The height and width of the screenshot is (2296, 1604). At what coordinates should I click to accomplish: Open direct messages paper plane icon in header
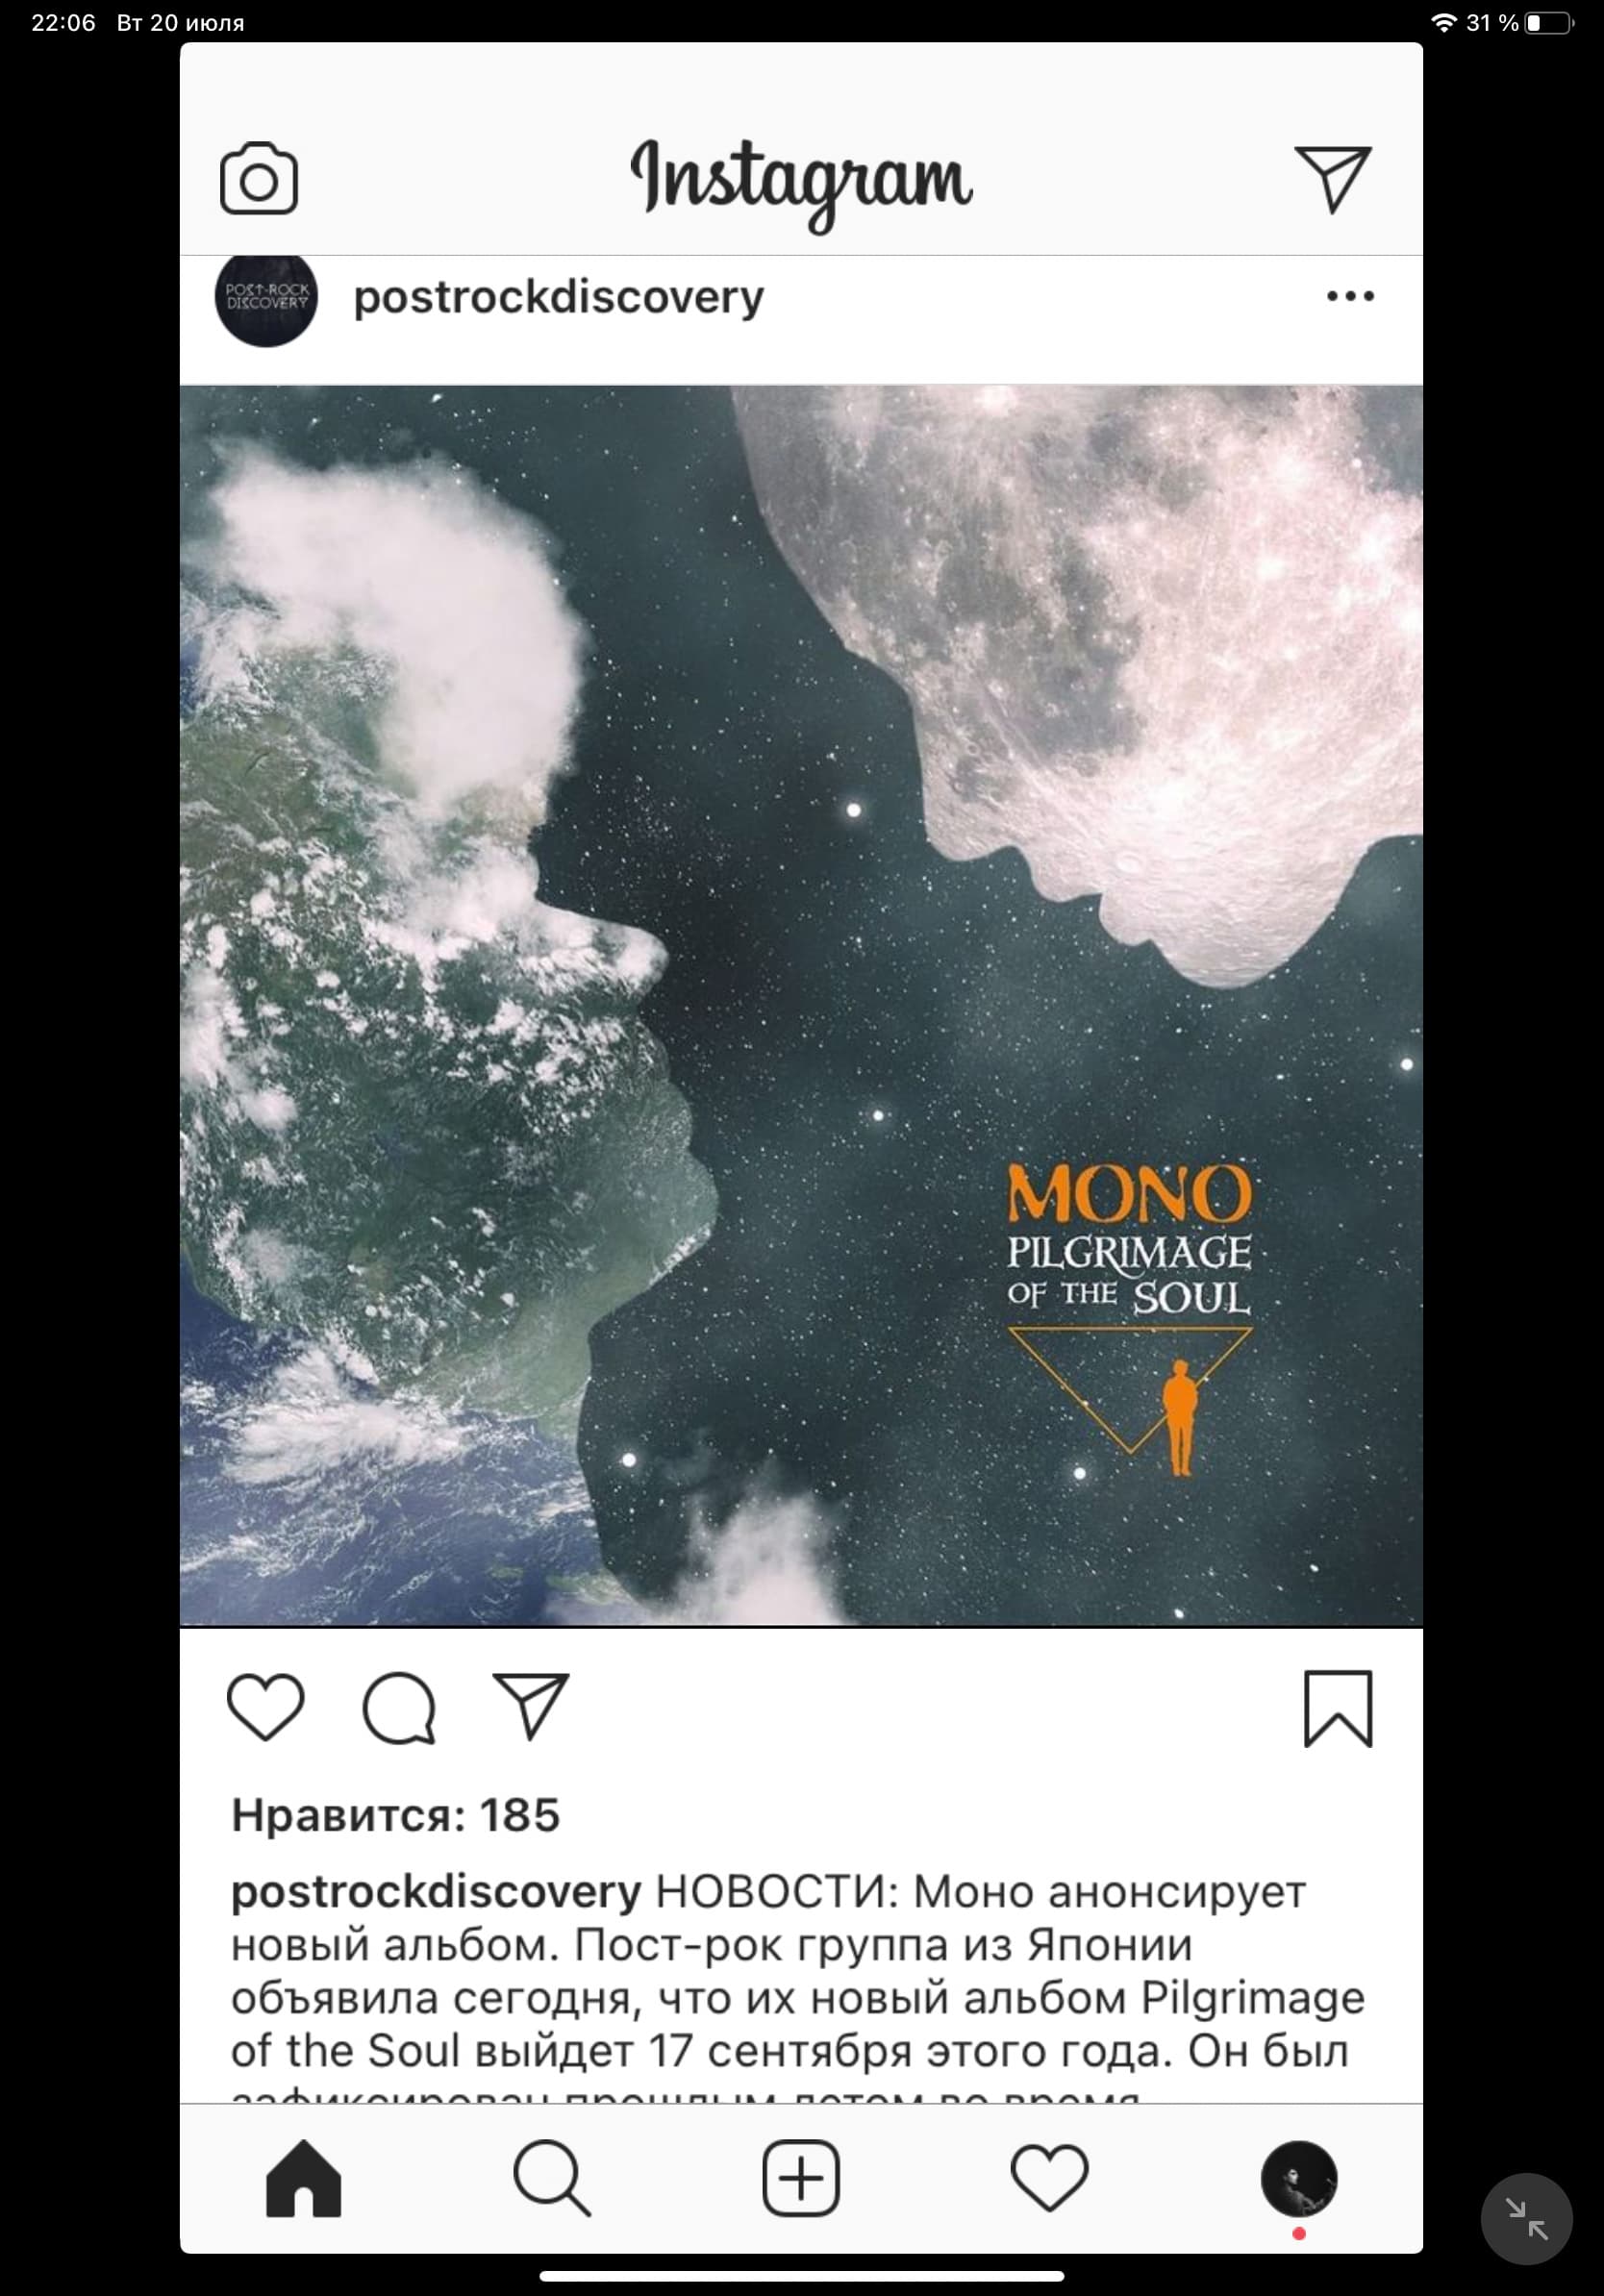tap(1332, 179)
